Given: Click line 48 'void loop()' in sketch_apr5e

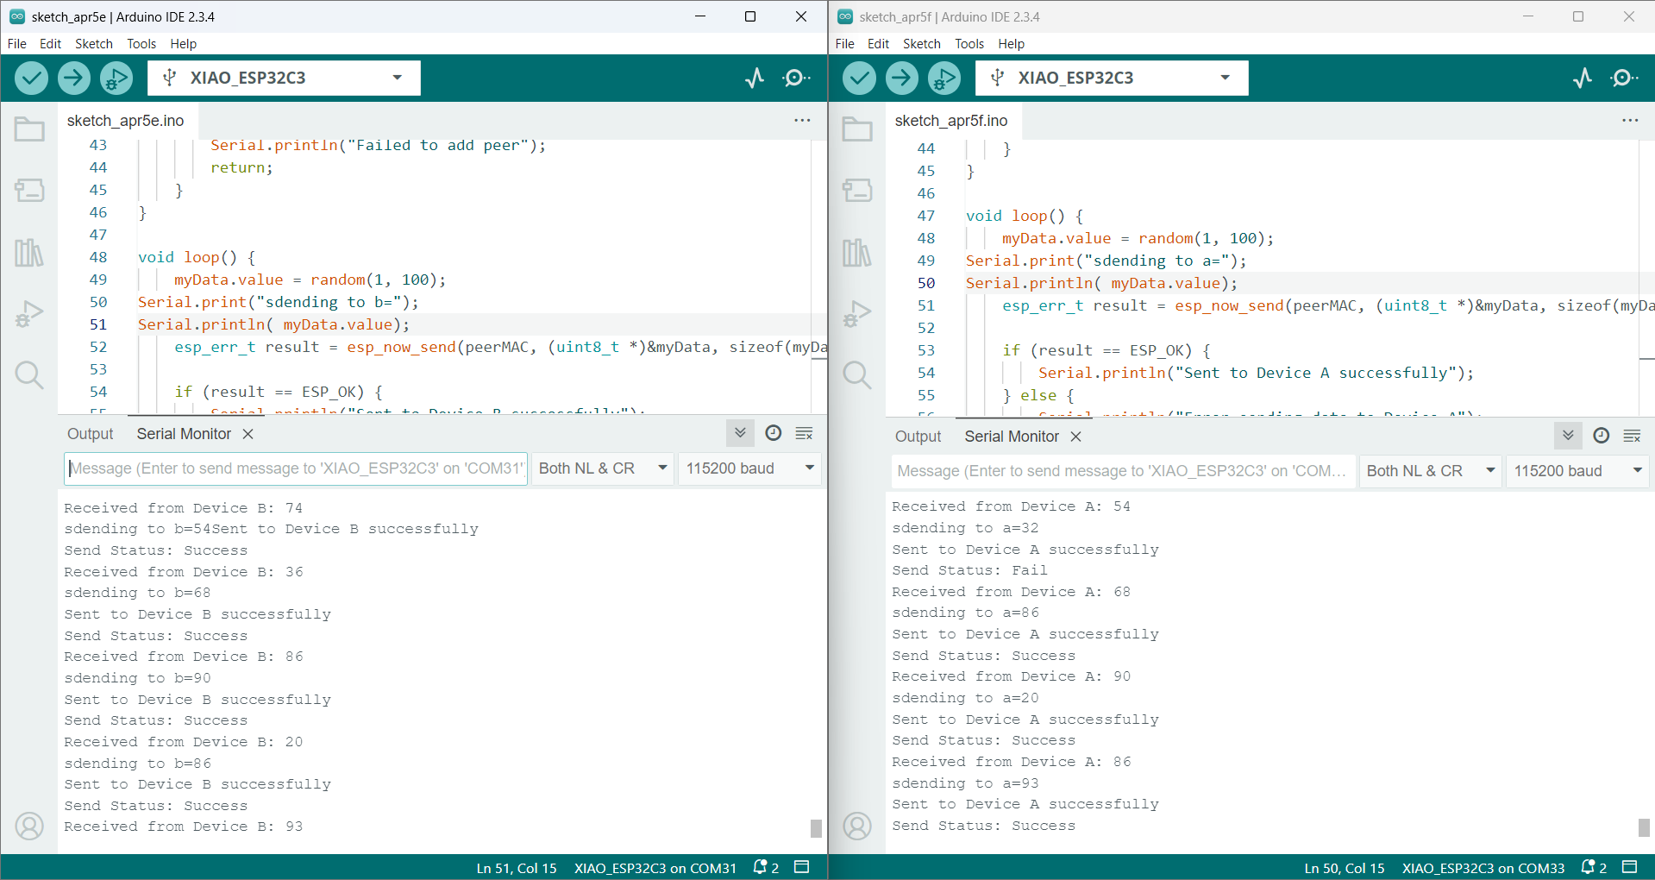Looking at the screenshot, I should (x=197, y=257).
